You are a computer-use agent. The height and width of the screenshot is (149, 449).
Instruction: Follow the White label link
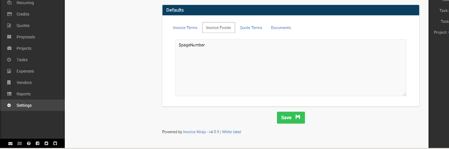(232, 132)
